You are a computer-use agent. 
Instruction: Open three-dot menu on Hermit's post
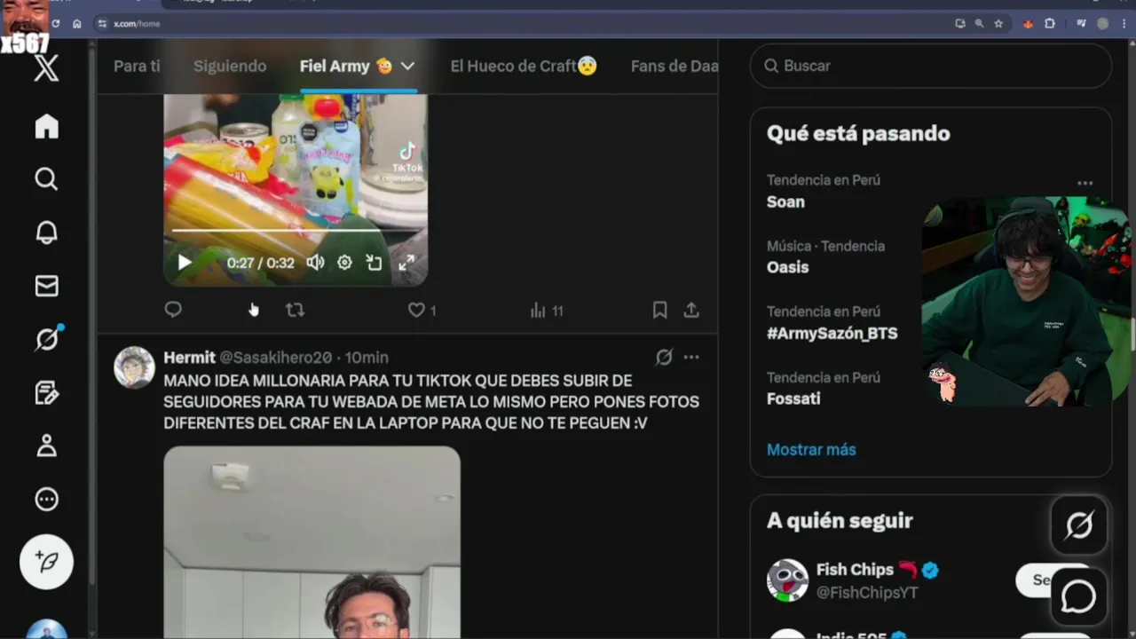[x=691, y=358]
